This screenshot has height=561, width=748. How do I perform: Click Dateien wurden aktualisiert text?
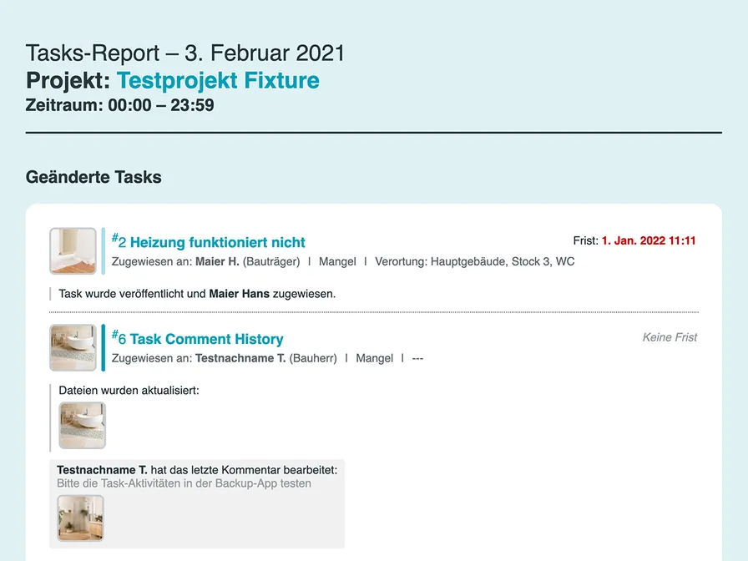129,390
